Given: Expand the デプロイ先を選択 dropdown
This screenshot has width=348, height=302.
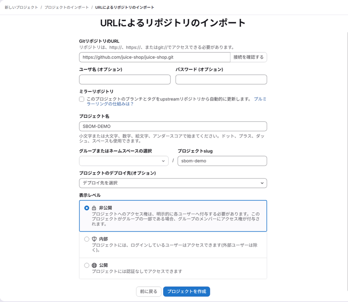Looking at the screenshot, I should [173, 183].
